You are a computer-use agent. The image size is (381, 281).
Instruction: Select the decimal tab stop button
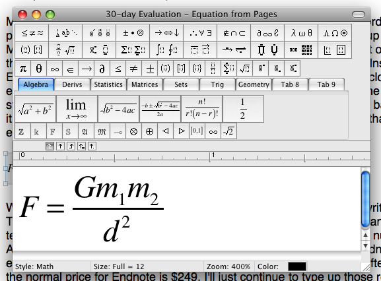tap(92, 146)
